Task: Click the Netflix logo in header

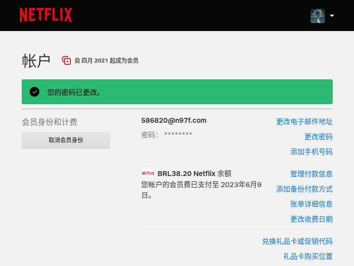Action: pos(46,15)
